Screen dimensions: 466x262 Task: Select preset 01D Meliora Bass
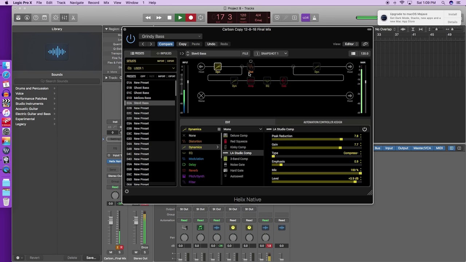150,98
